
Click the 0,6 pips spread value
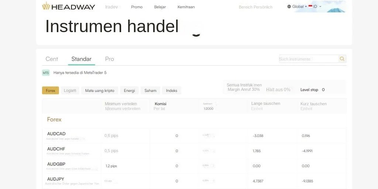(111, 136)
